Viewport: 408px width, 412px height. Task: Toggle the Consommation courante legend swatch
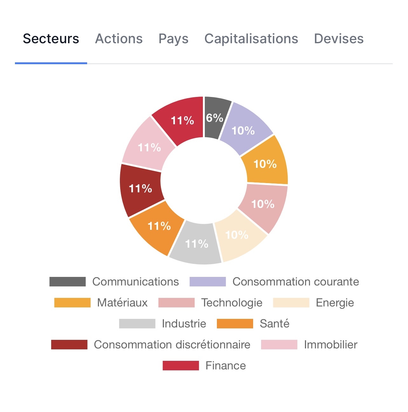click(x=208, y=282)
